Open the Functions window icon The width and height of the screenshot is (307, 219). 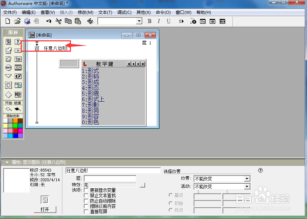203,21
